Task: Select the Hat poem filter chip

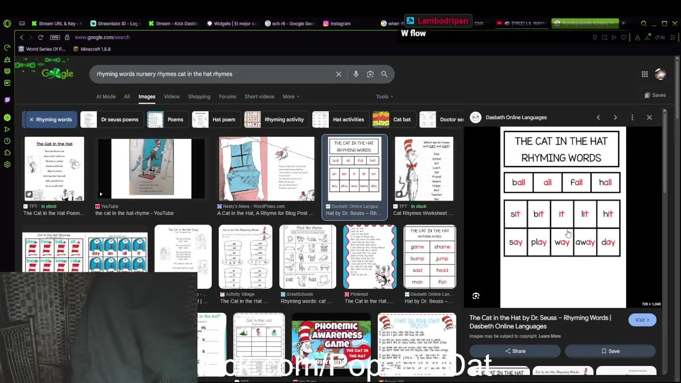Action: click(x=215, y=120)
